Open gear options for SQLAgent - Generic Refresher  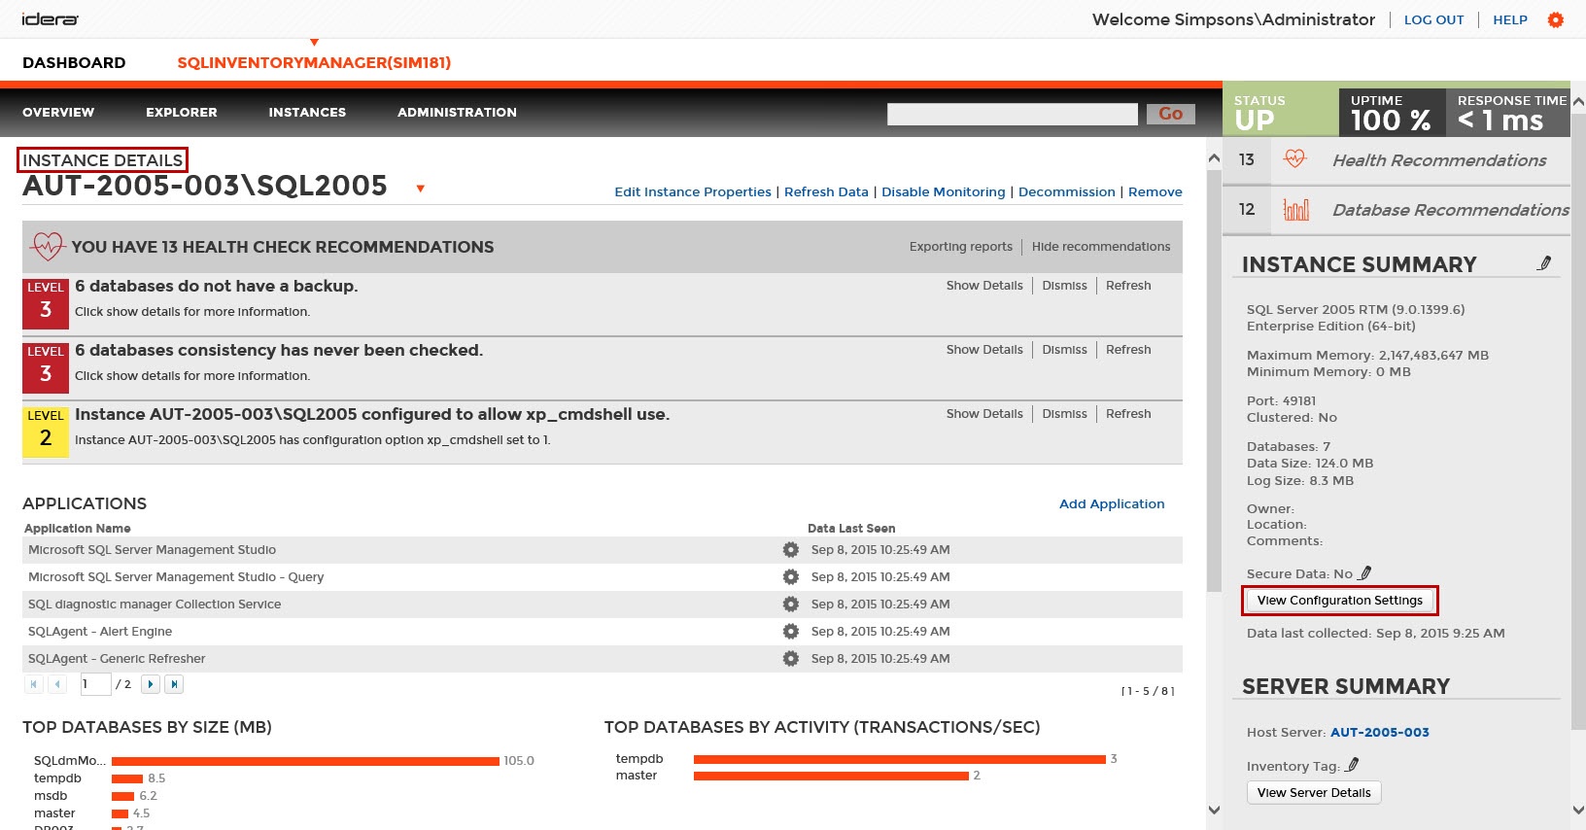791,659
